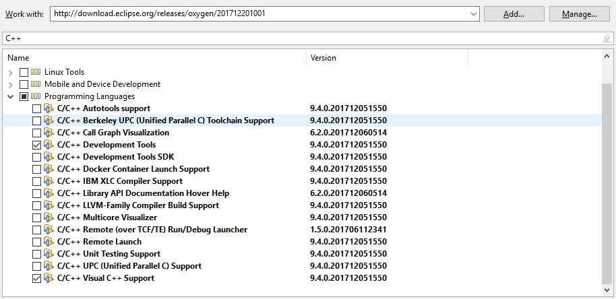
Task: Click the IBM XLC Compiler Support feature icon
Action: [x=49, y=182]
